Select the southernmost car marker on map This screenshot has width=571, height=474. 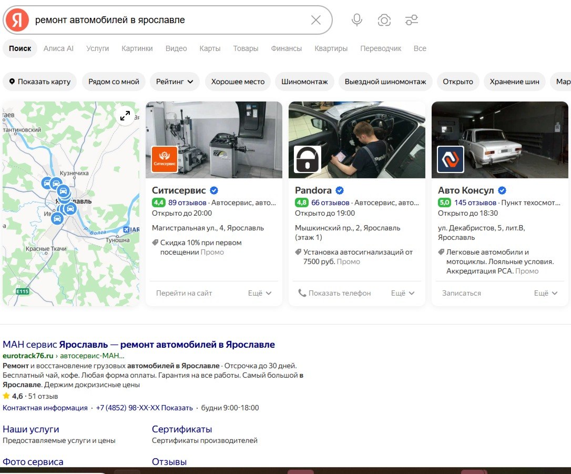click(x=57, y=219)
